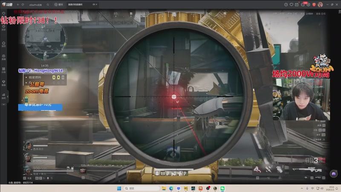Open settings hexagon icon in the title bar
The height and width of the screenshot is (192, 341).
coord(308,5)
